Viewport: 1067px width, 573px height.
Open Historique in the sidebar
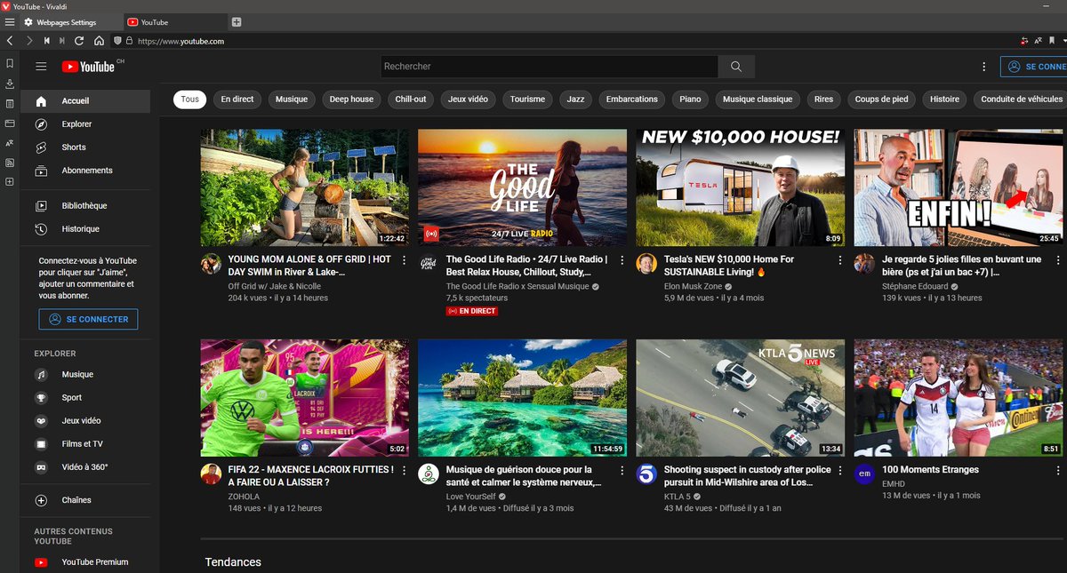(87, 229)
